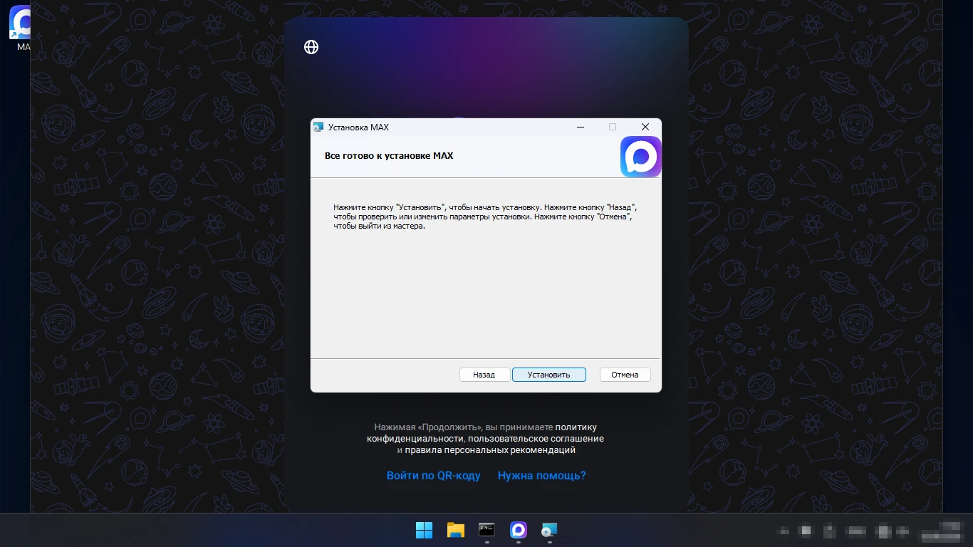Click the Установка MAX title text
973x547 pixels.
[358, 127]
